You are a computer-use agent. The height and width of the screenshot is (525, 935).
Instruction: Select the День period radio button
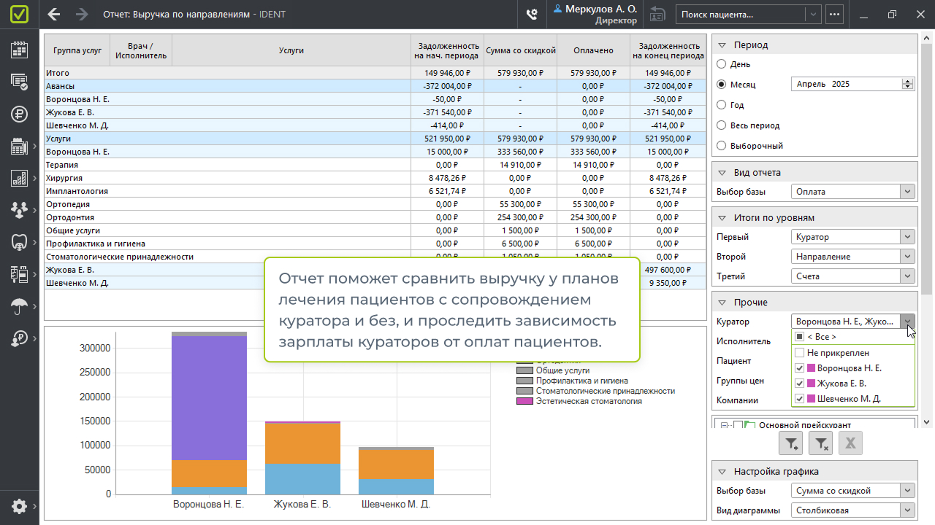722,64
